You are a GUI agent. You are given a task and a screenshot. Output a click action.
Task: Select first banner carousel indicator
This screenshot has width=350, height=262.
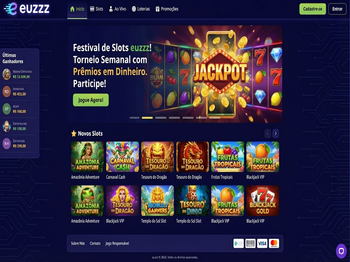tap(134, 118)
